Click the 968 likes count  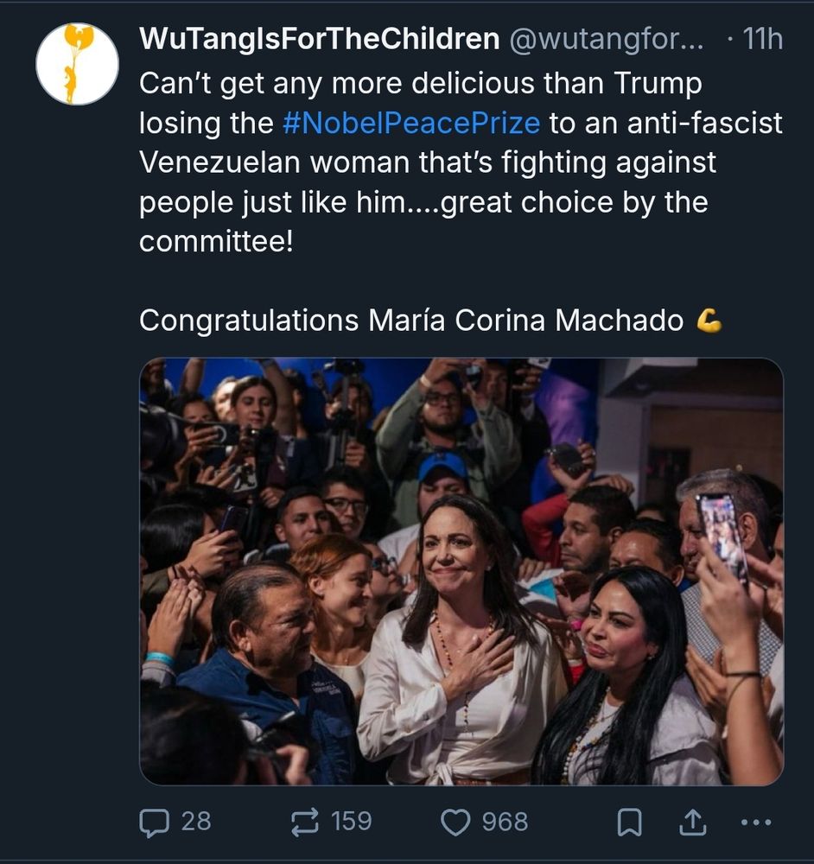[505, 821]
